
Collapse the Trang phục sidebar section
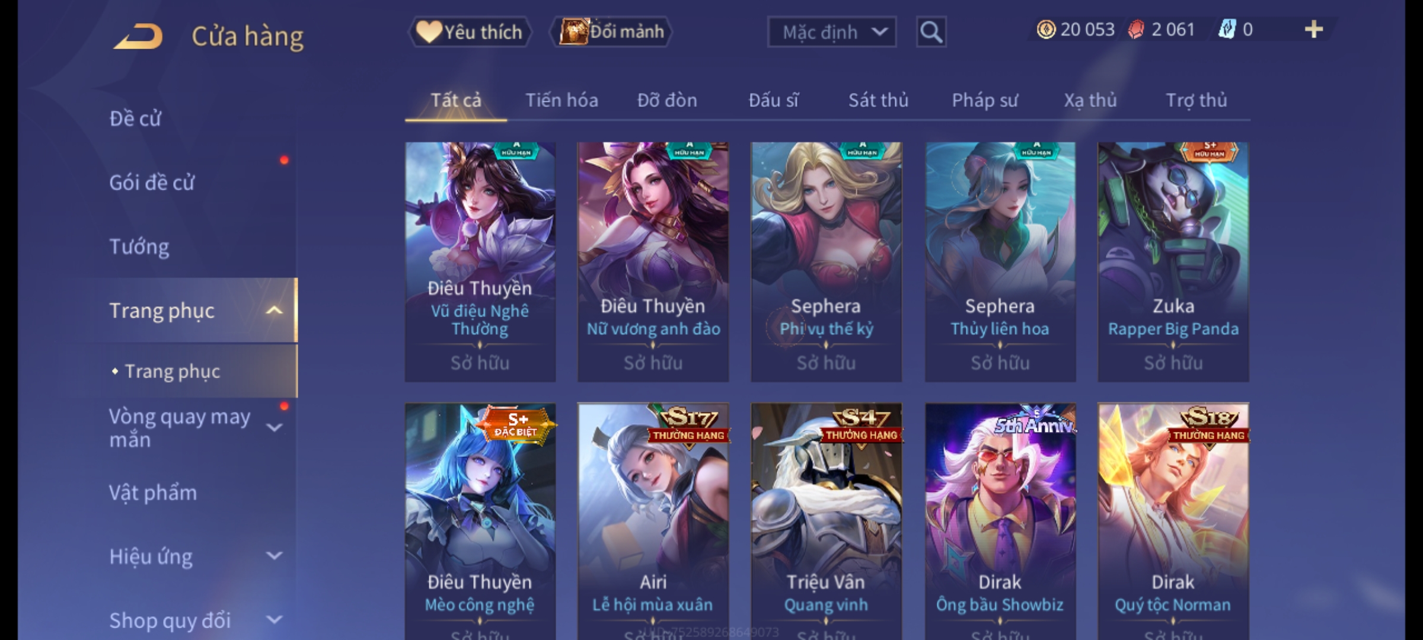tap(275, 311)
